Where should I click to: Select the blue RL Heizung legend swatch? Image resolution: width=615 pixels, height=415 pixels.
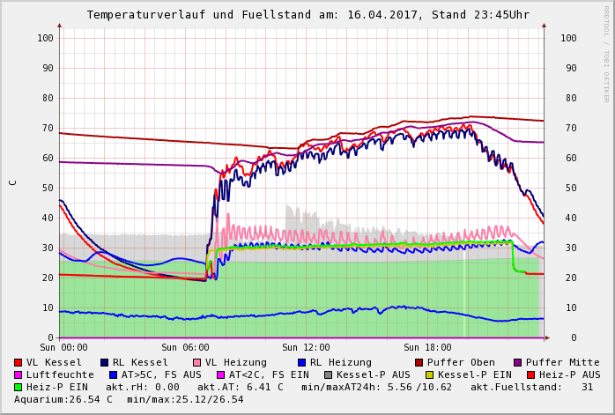(301, 363)
